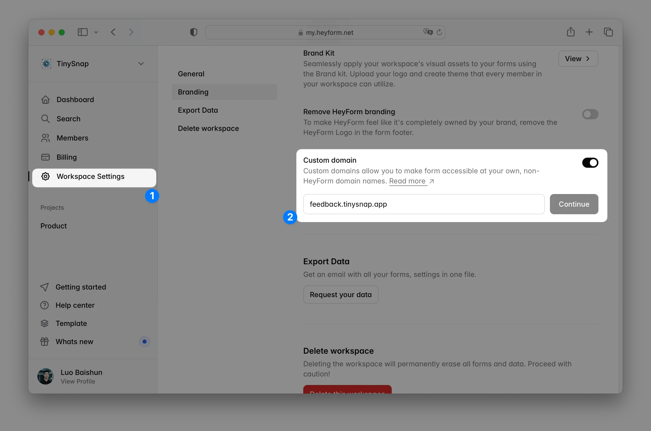The width and height of the screenshot is (651, 431).
Task: Expand the TinySnap workspace dropdown
Action: pyautogui.click(x=141, y=63)
